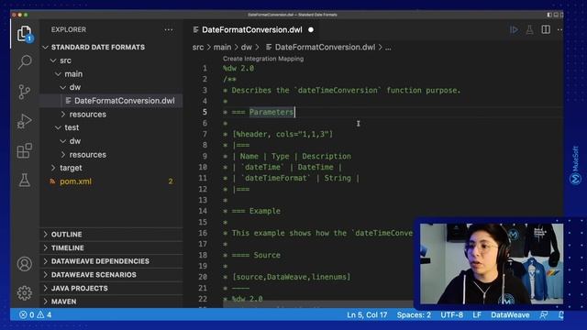
Task: Click the '=== Example' heading on line 14
Action: pos(256,211)
